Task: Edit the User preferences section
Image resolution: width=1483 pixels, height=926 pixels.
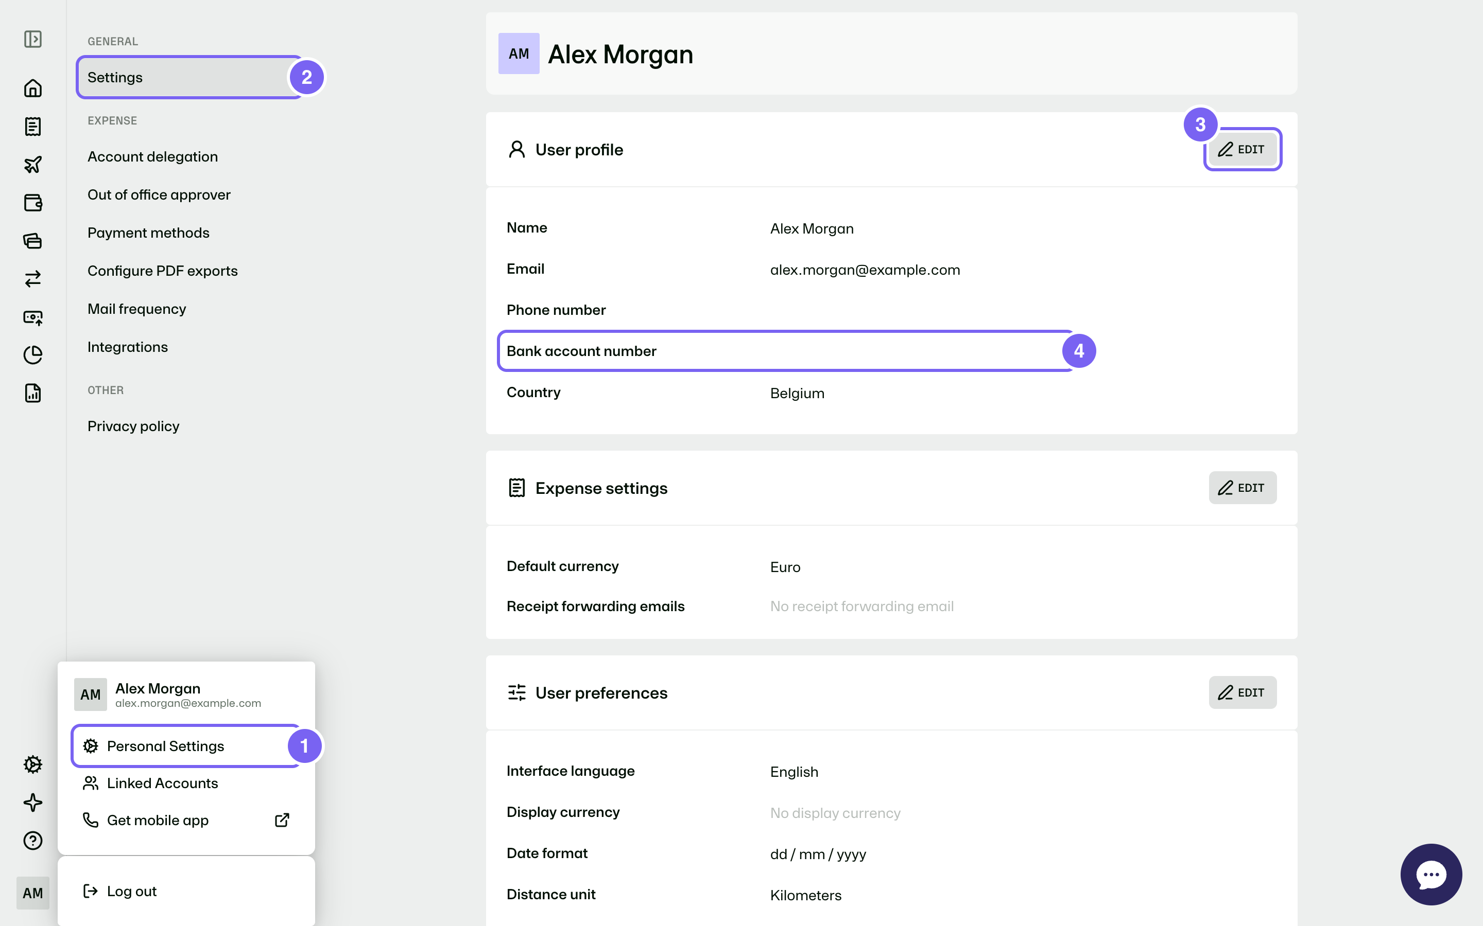Action: [1242, 692]
